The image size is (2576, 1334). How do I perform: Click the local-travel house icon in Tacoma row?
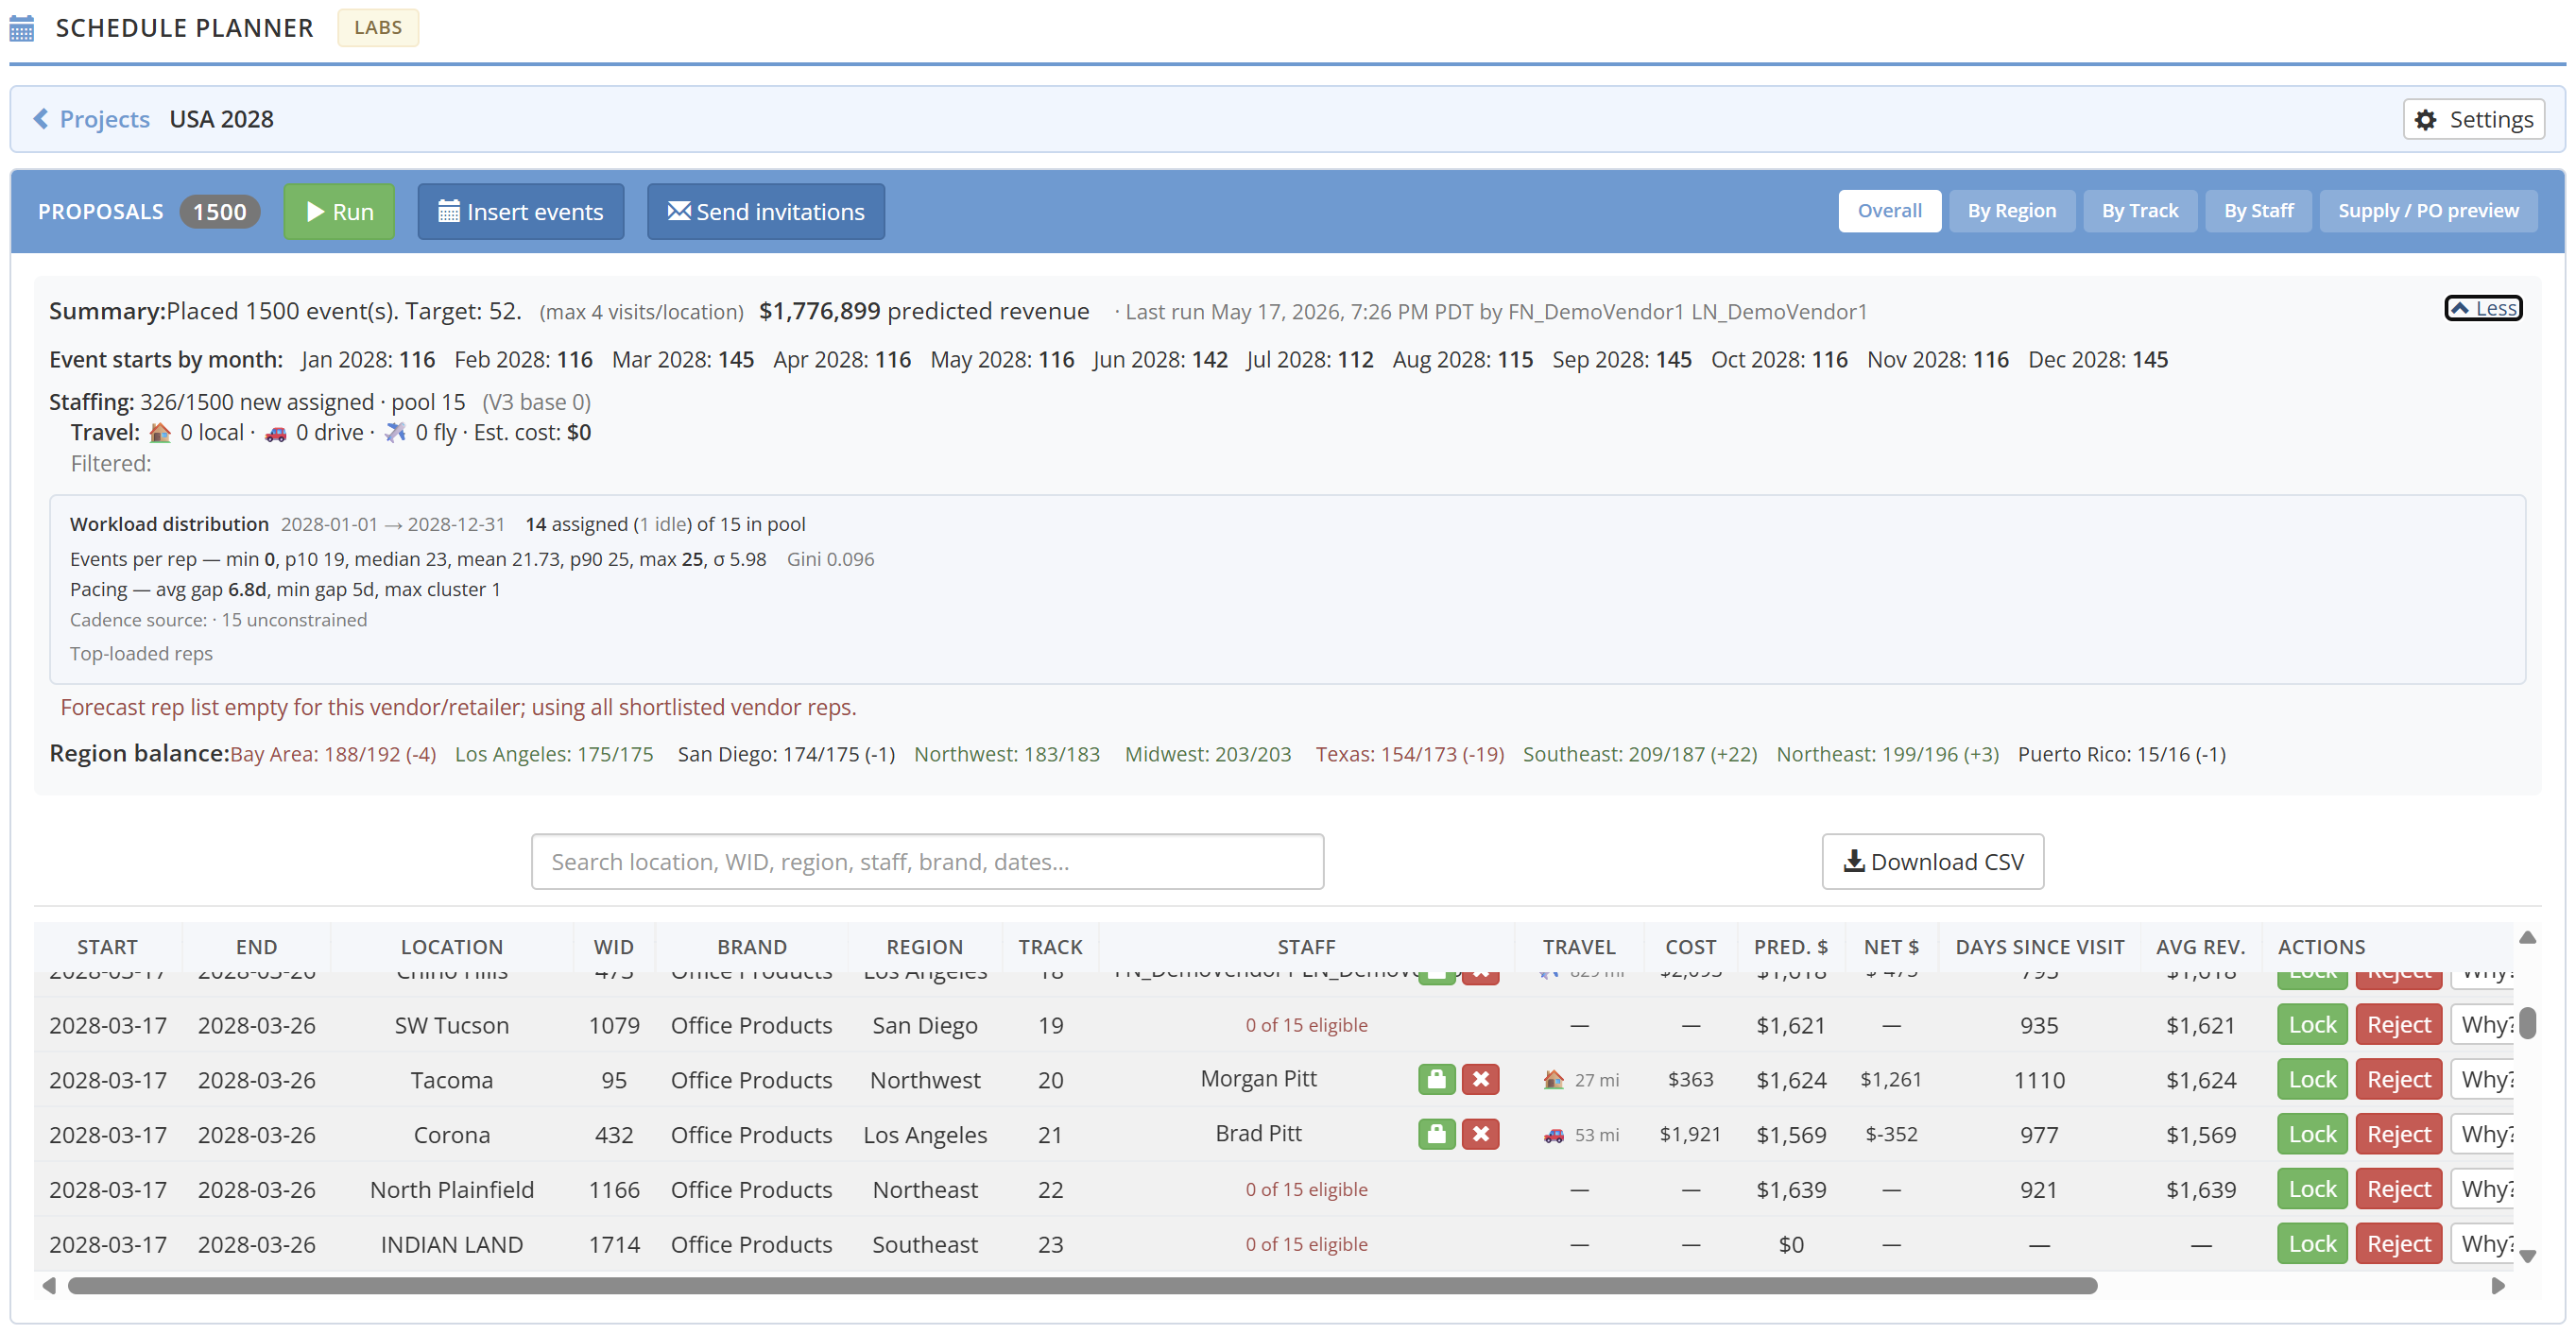(1553, 1079)
